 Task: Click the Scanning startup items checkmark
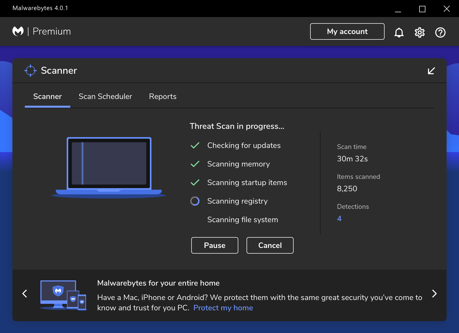pyautogui.click(x=195, y=182)
